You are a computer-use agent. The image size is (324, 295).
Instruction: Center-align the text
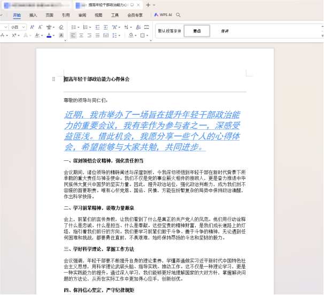[x=81, y=35]
